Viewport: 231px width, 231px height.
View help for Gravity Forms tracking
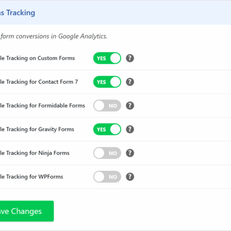130,129
